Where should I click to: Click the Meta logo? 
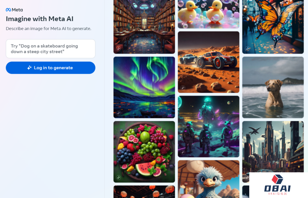14,10
